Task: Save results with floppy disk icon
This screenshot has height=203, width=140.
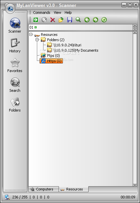Action: coord(70,20)
